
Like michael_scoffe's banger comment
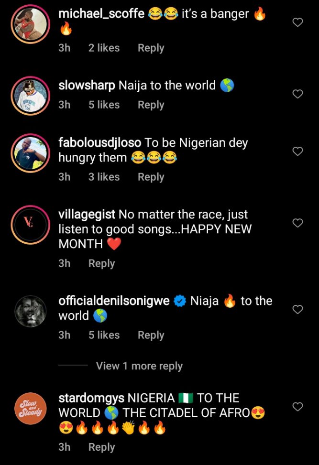pos(297,22)
